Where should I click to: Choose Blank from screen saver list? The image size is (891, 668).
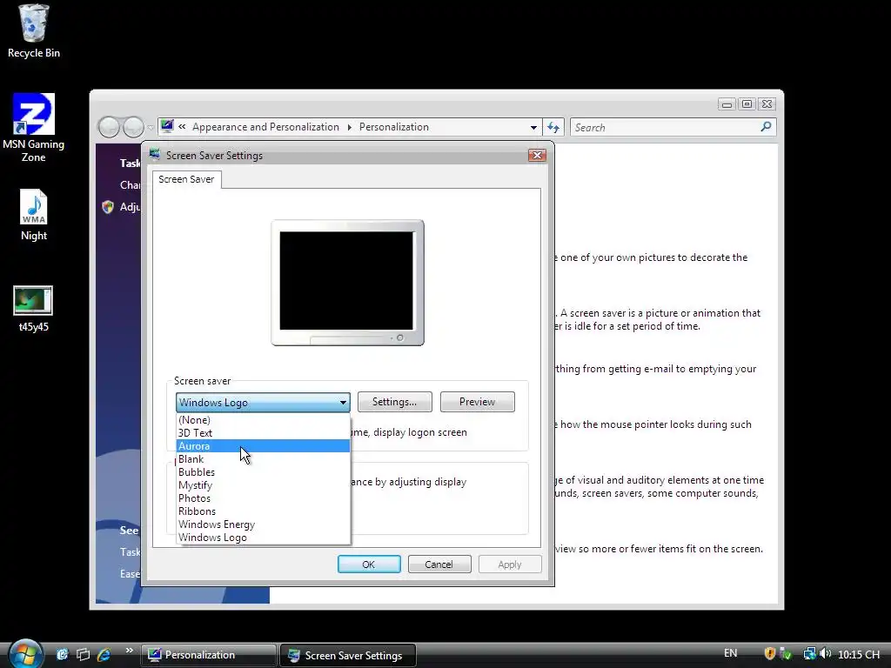(263, 459)
